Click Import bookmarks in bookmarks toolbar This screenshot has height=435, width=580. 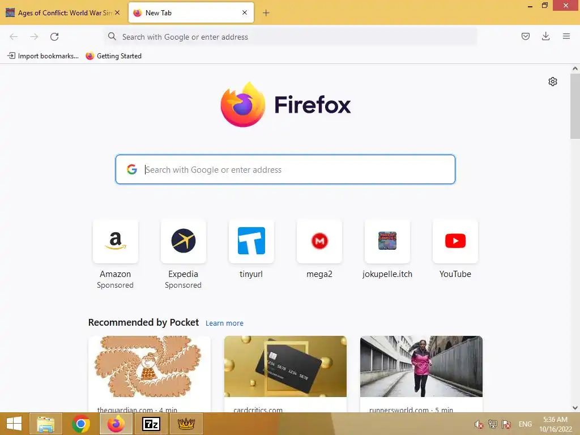43,56
